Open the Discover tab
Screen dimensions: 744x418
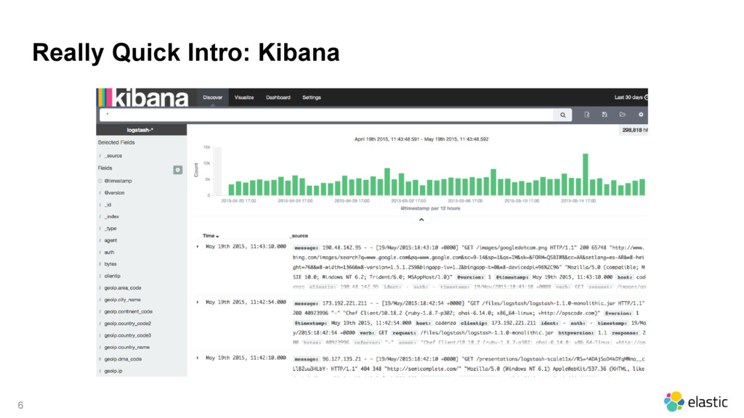pos(213,97)
